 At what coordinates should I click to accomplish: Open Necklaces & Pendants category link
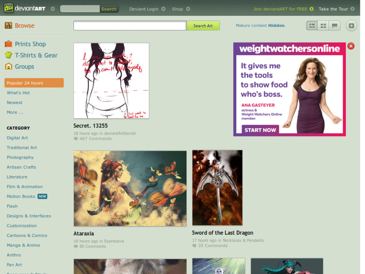coord(243,240)
